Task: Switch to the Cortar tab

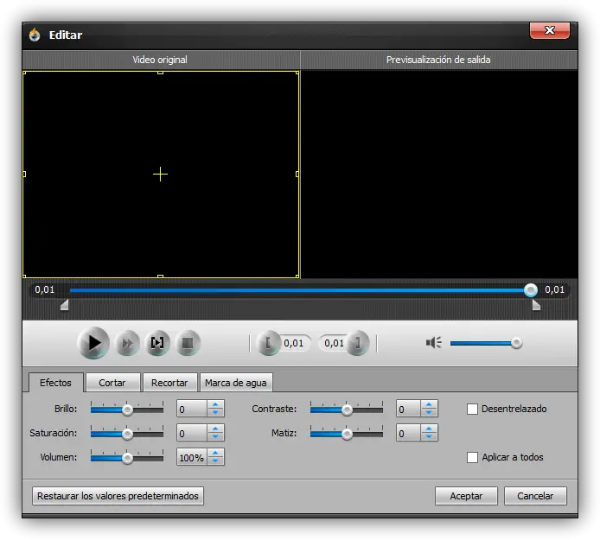Action: pos(112,383)
